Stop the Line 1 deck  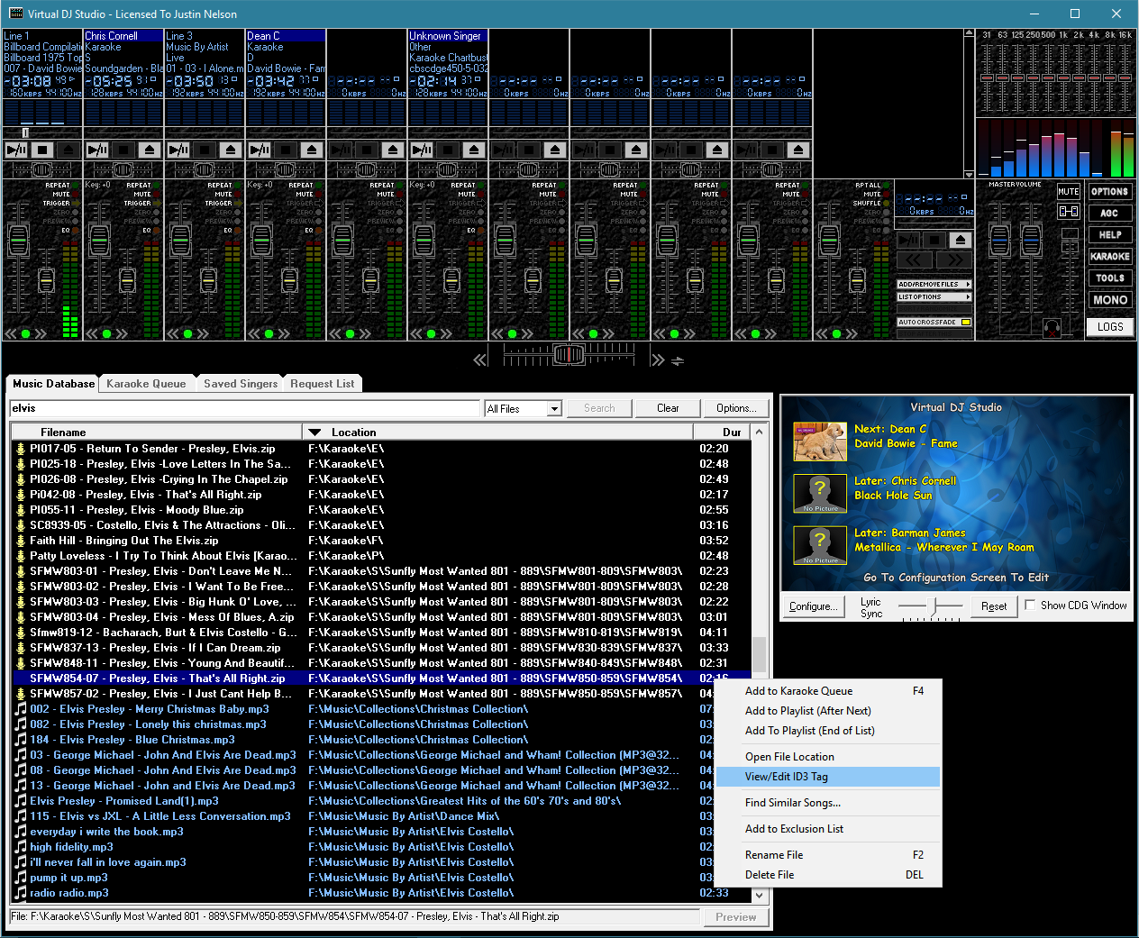coord(42,150)
